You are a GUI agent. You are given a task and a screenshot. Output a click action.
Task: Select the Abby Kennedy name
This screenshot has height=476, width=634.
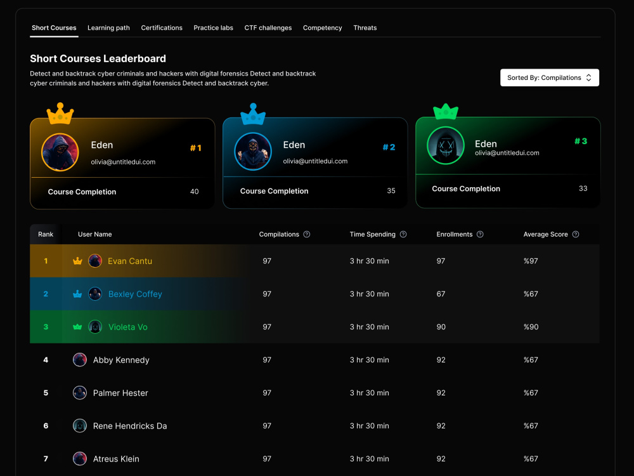121,360
